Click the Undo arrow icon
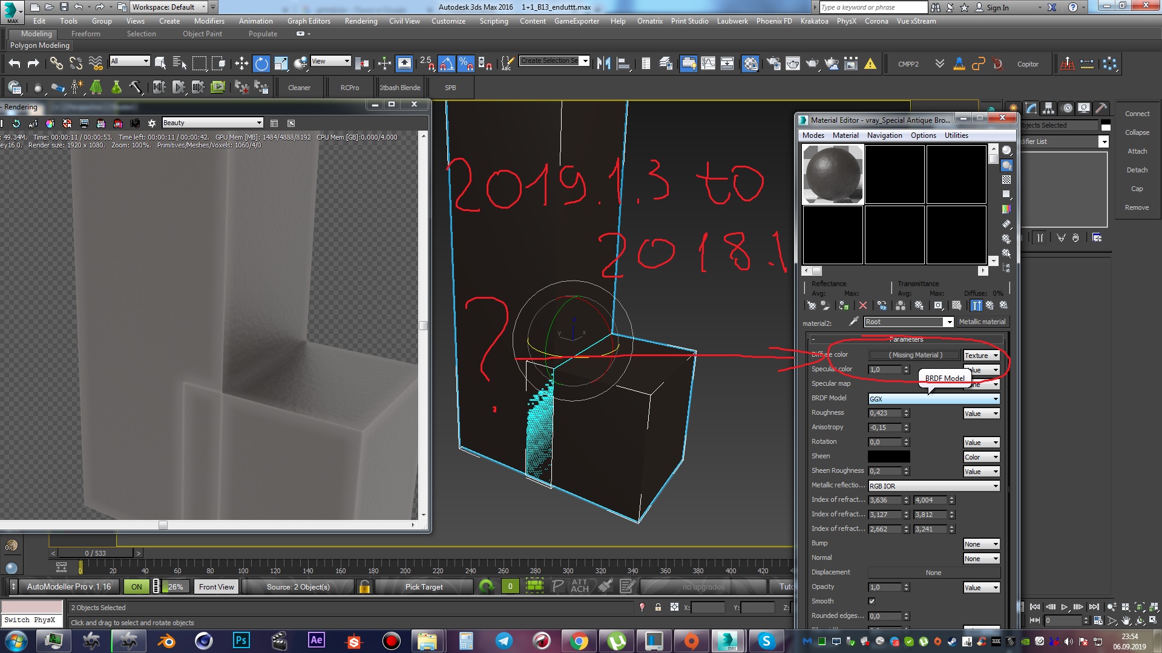This screenshot has height=653, width=1162. (x=15, y=63)
